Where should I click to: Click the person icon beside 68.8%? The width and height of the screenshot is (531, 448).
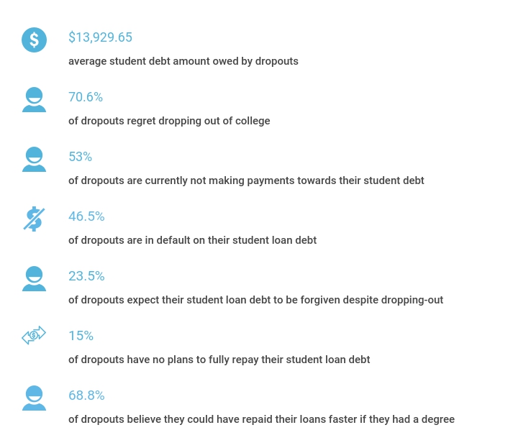click(34, 398)
